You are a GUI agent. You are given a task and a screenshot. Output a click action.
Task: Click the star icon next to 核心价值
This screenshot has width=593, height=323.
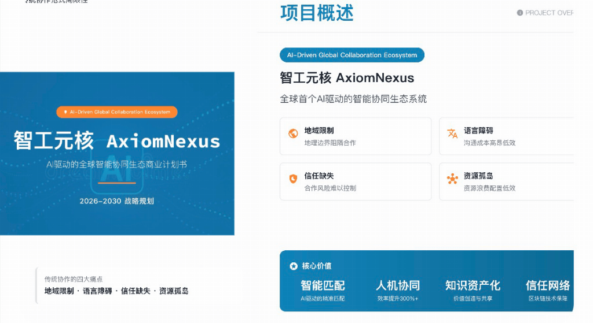coord(294,266)
